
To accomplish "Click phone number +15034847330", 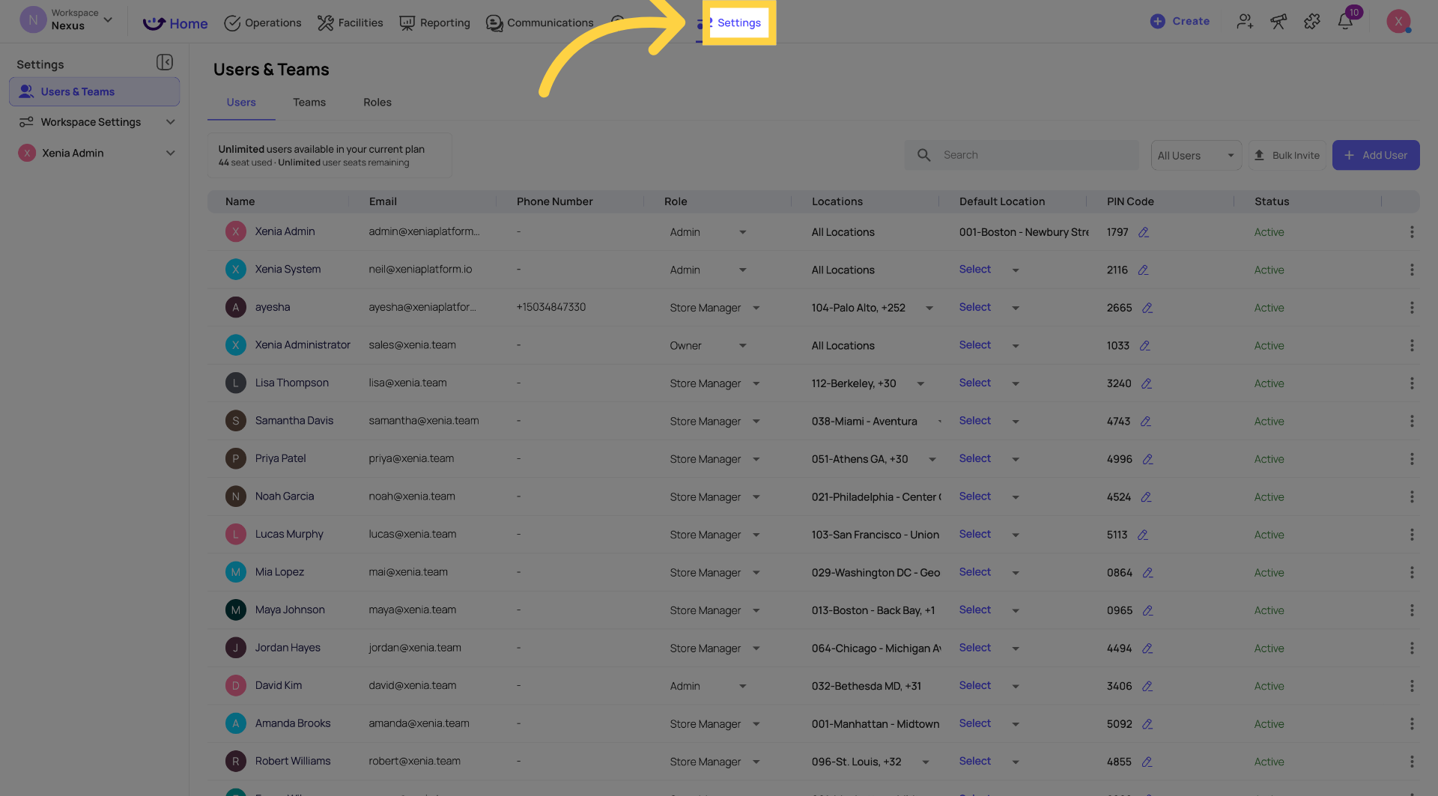I will 551,307.
